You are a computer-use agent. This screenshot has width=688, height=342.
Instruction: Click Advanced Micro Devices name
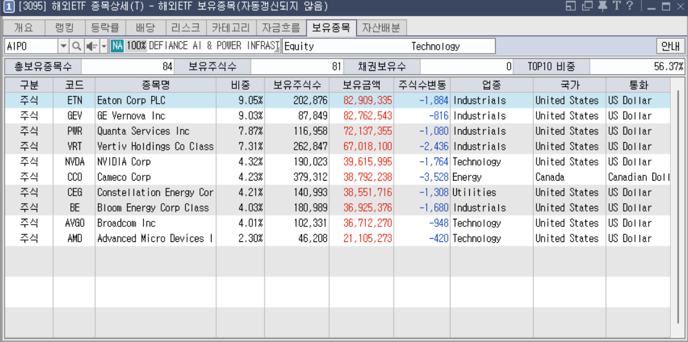point(155,239)
